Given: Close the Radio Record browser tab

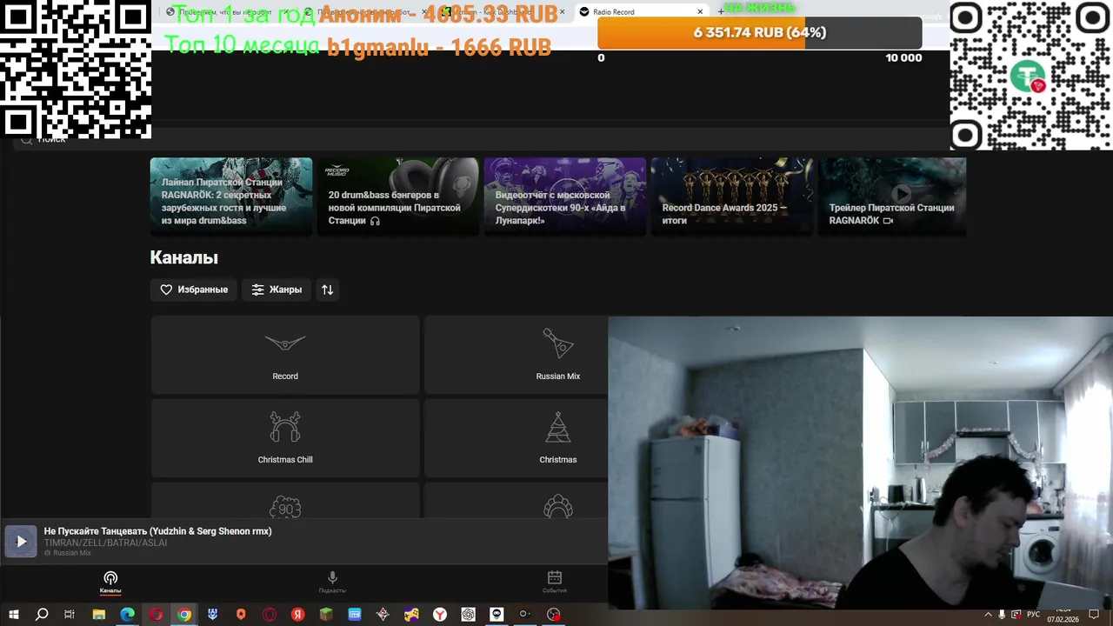Looking at the screenshot, I should [700, 12].
